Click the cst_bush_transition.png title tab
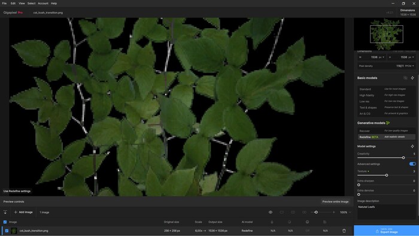This screenshot has height=236, width=419. (48, 13)
